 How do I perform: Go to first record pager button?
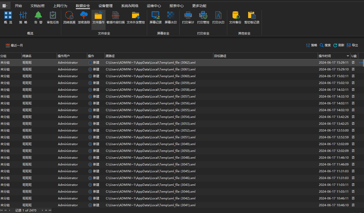(2, 210)
